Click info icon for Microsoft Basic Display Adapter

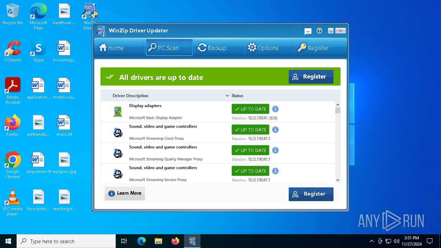coord(275,109)
